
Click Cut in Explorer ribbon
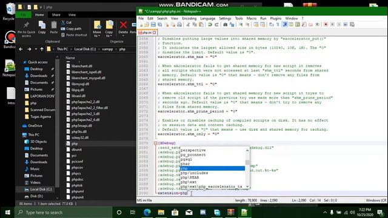pyautogui.click(x=66, y=22)
